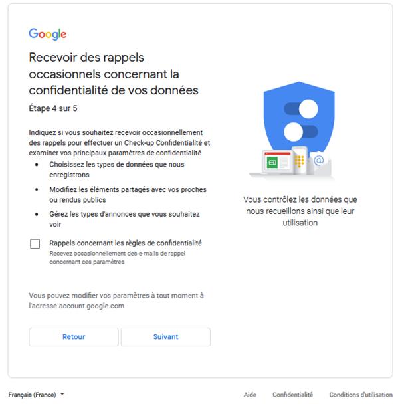Viewport: 402px width, 404px height.
Task: Click the account.google.com address text
Action: pyautogui.click(x=91, y=306)
